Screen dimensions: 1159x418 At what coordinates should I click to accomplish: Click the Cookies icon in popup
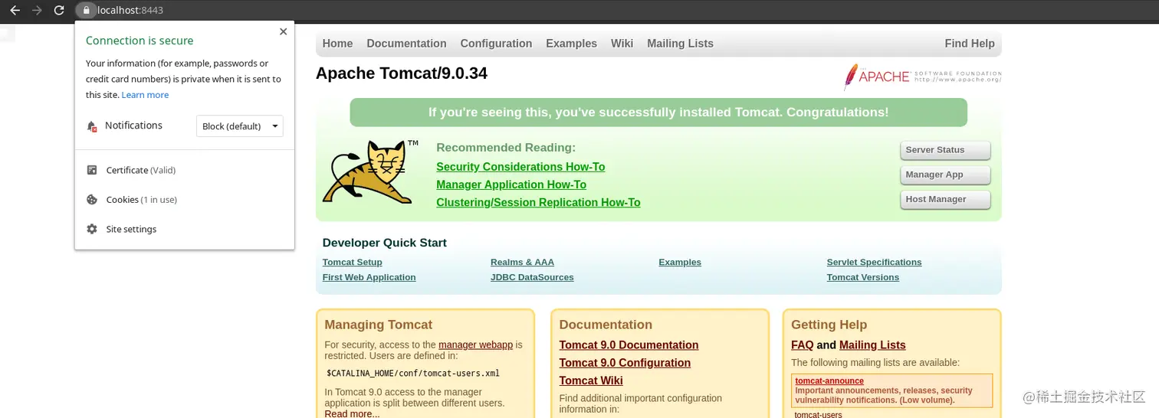92,199
